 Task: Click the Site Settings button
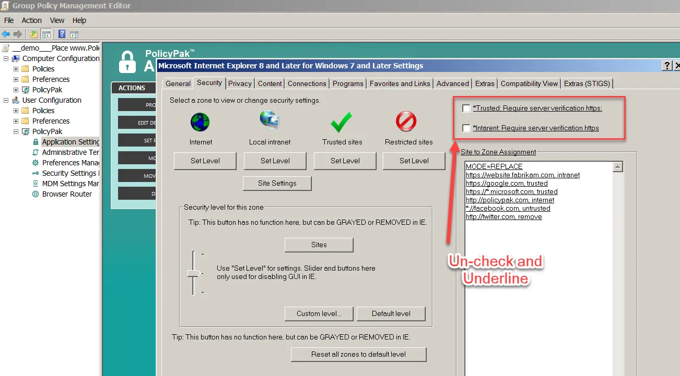click(277, 184)
